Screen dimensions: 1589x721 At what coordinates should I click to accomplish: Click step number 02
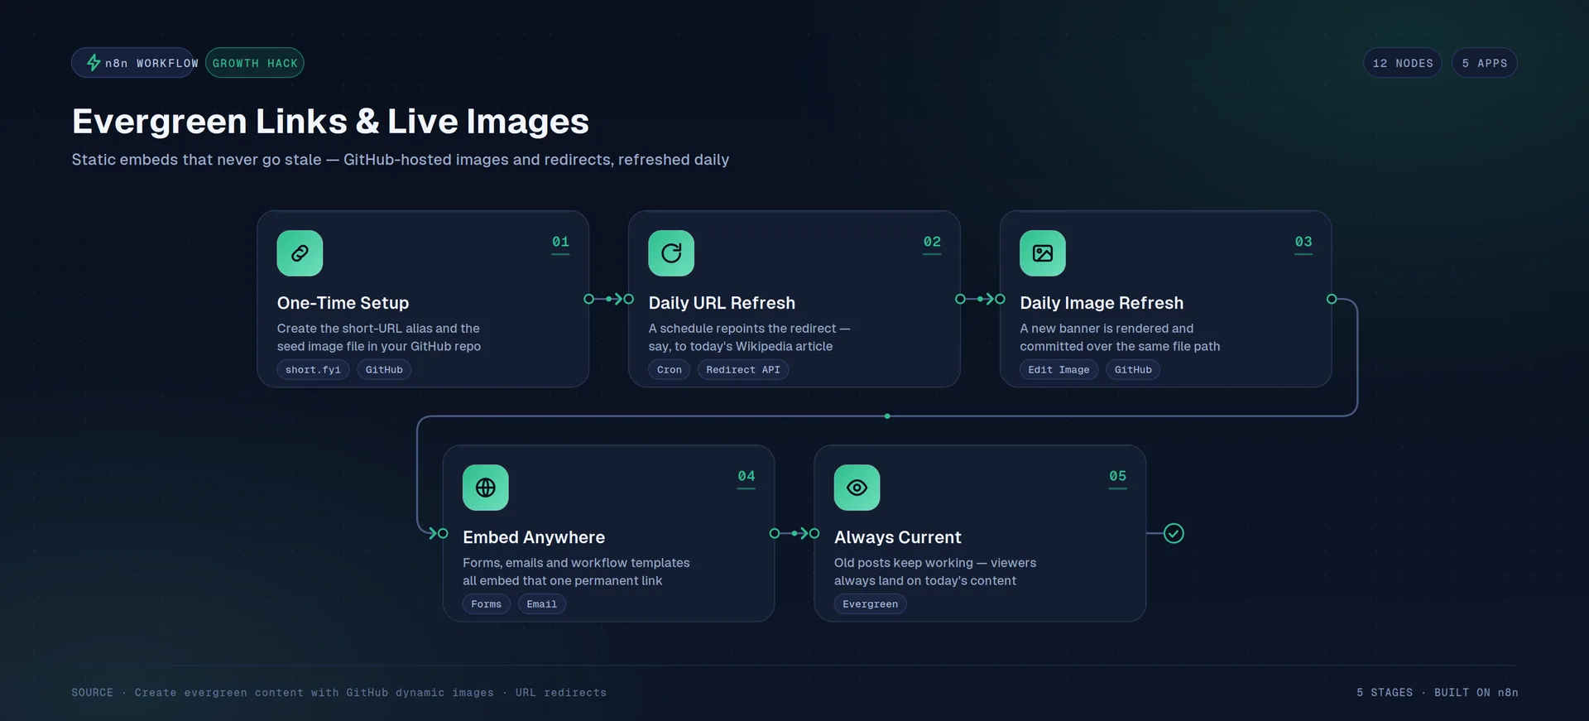[x=932, y=242]
